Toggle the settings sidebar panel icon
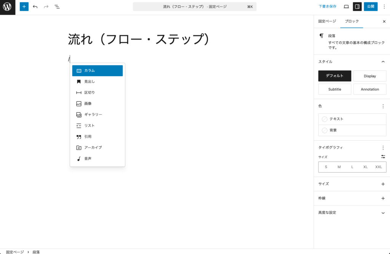390x254 pixels. (x=357, y=6)
